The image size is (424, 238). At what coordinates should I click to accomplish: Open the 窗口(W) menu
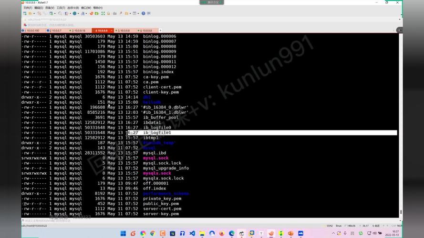pyautogui.click(x=86, y=8)
